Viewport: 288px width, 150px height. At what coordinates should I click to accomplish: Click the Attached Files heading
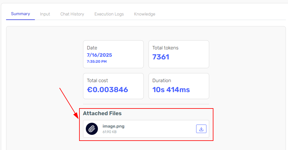tap(102, 113)
